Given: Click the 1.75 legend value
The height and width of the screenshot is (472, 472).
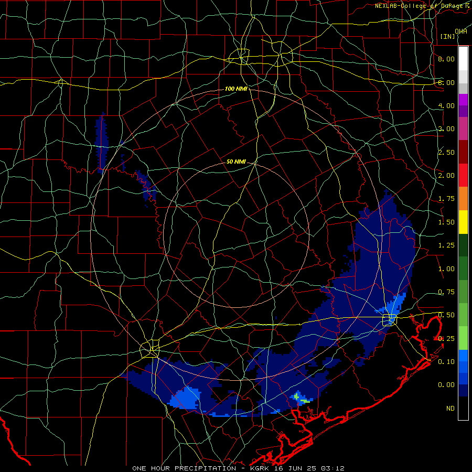Looking at the screenshot, I should point(446,199).
